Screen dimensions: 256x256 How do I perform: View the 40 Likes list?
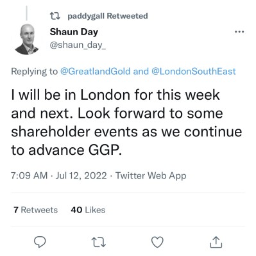pos(88,210)
